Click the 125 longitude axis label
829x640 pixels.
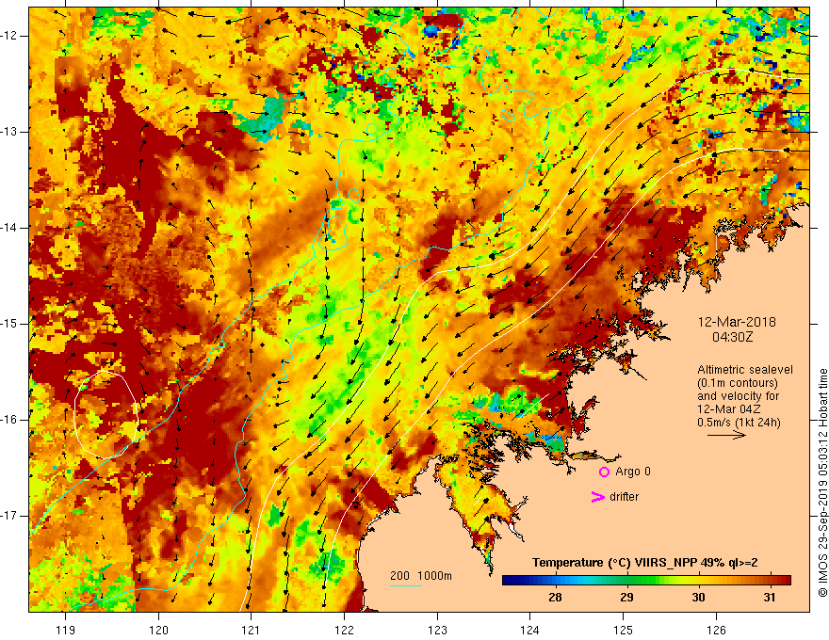624,630
